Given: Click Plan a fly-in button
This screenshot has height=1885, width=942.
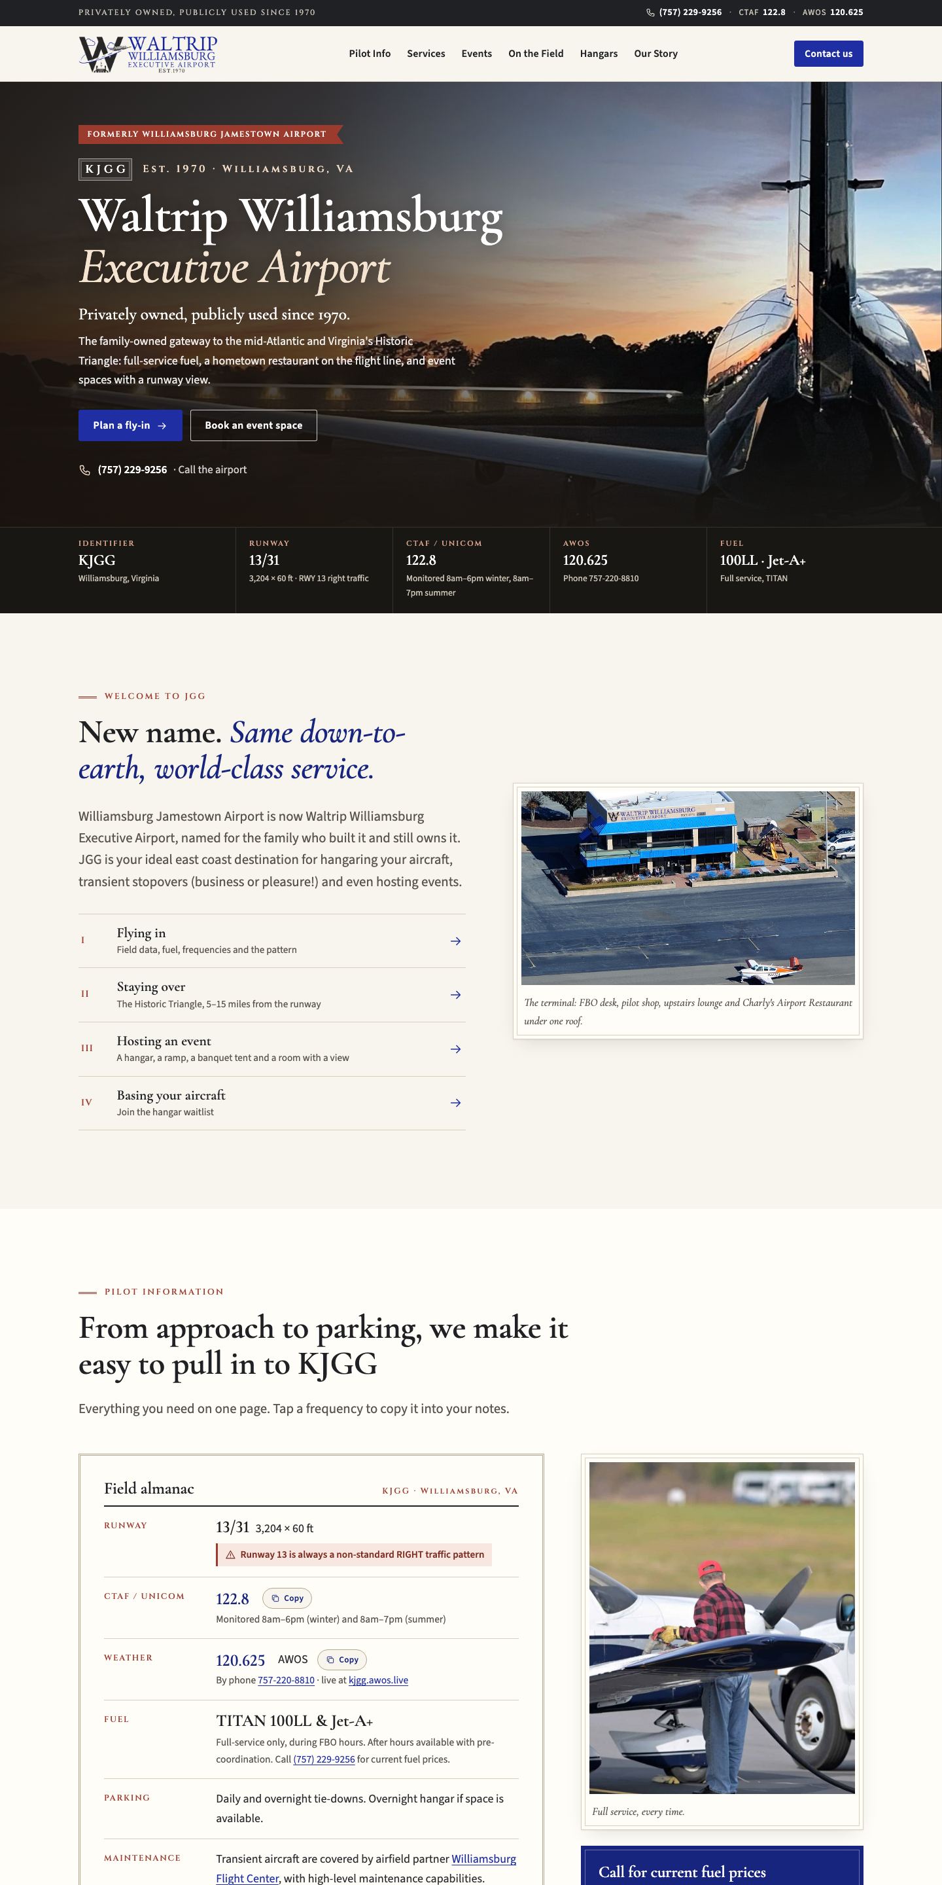Looking at the screenshot, I should pyautogui.click(x=130, y=425).
